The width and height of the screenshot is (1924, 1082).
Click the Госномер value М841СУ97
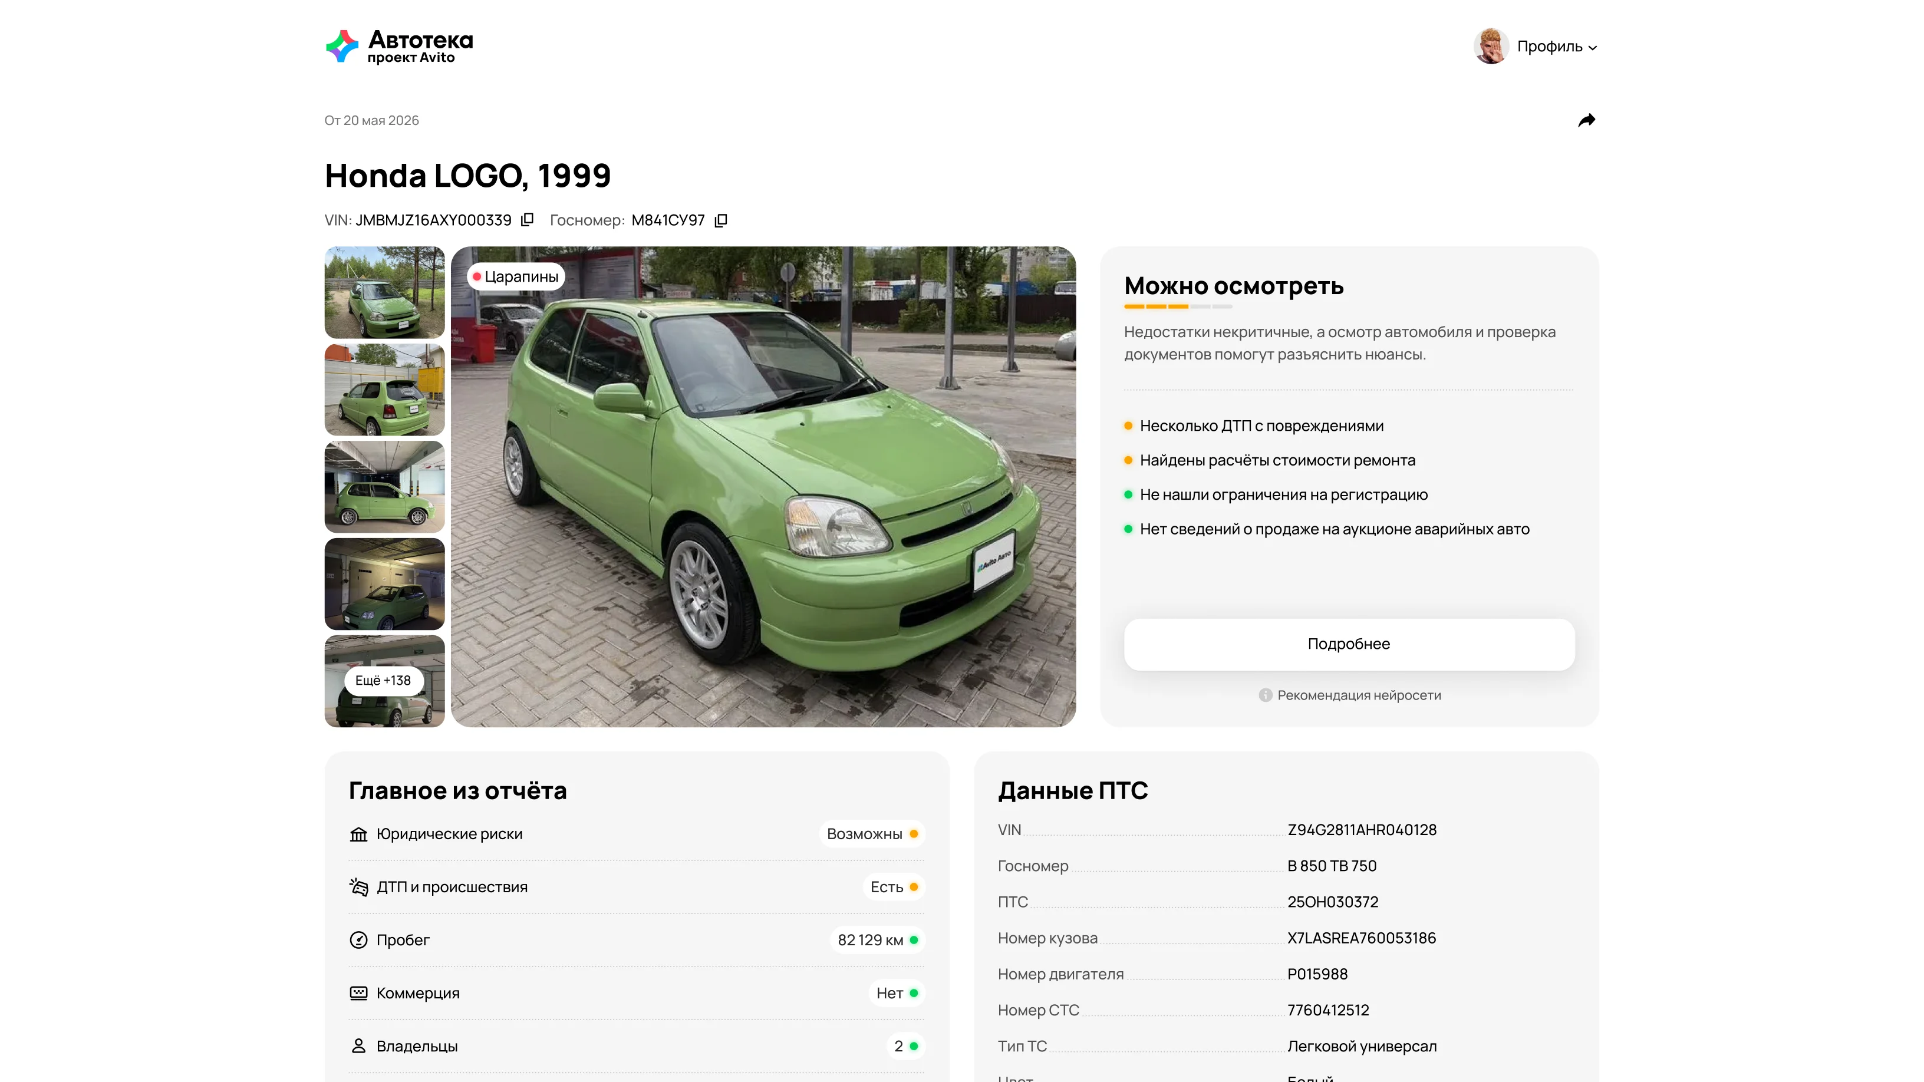(x=668, y=220)
